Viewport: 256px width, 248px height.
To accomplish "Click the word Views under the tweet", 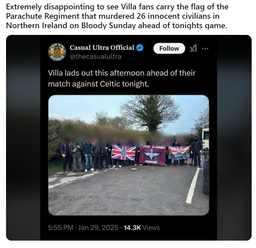I will 151,228.
